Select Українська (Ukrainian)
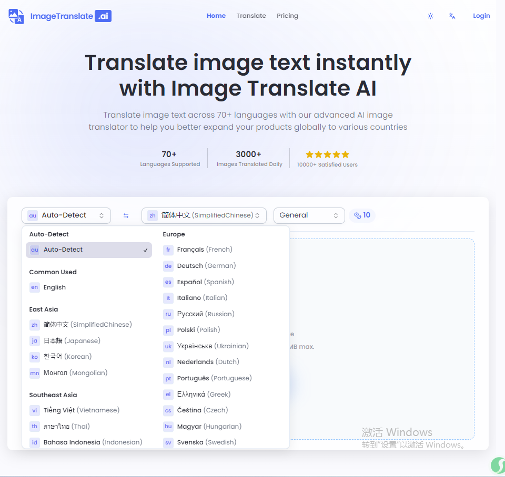This screenshot has width=505, height=477. (222, 346)
